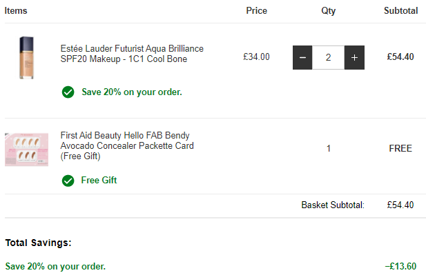Click green checkmark beside Save 20% offer
This screenshot has width=426, height=275.
(x=68, y=92)
